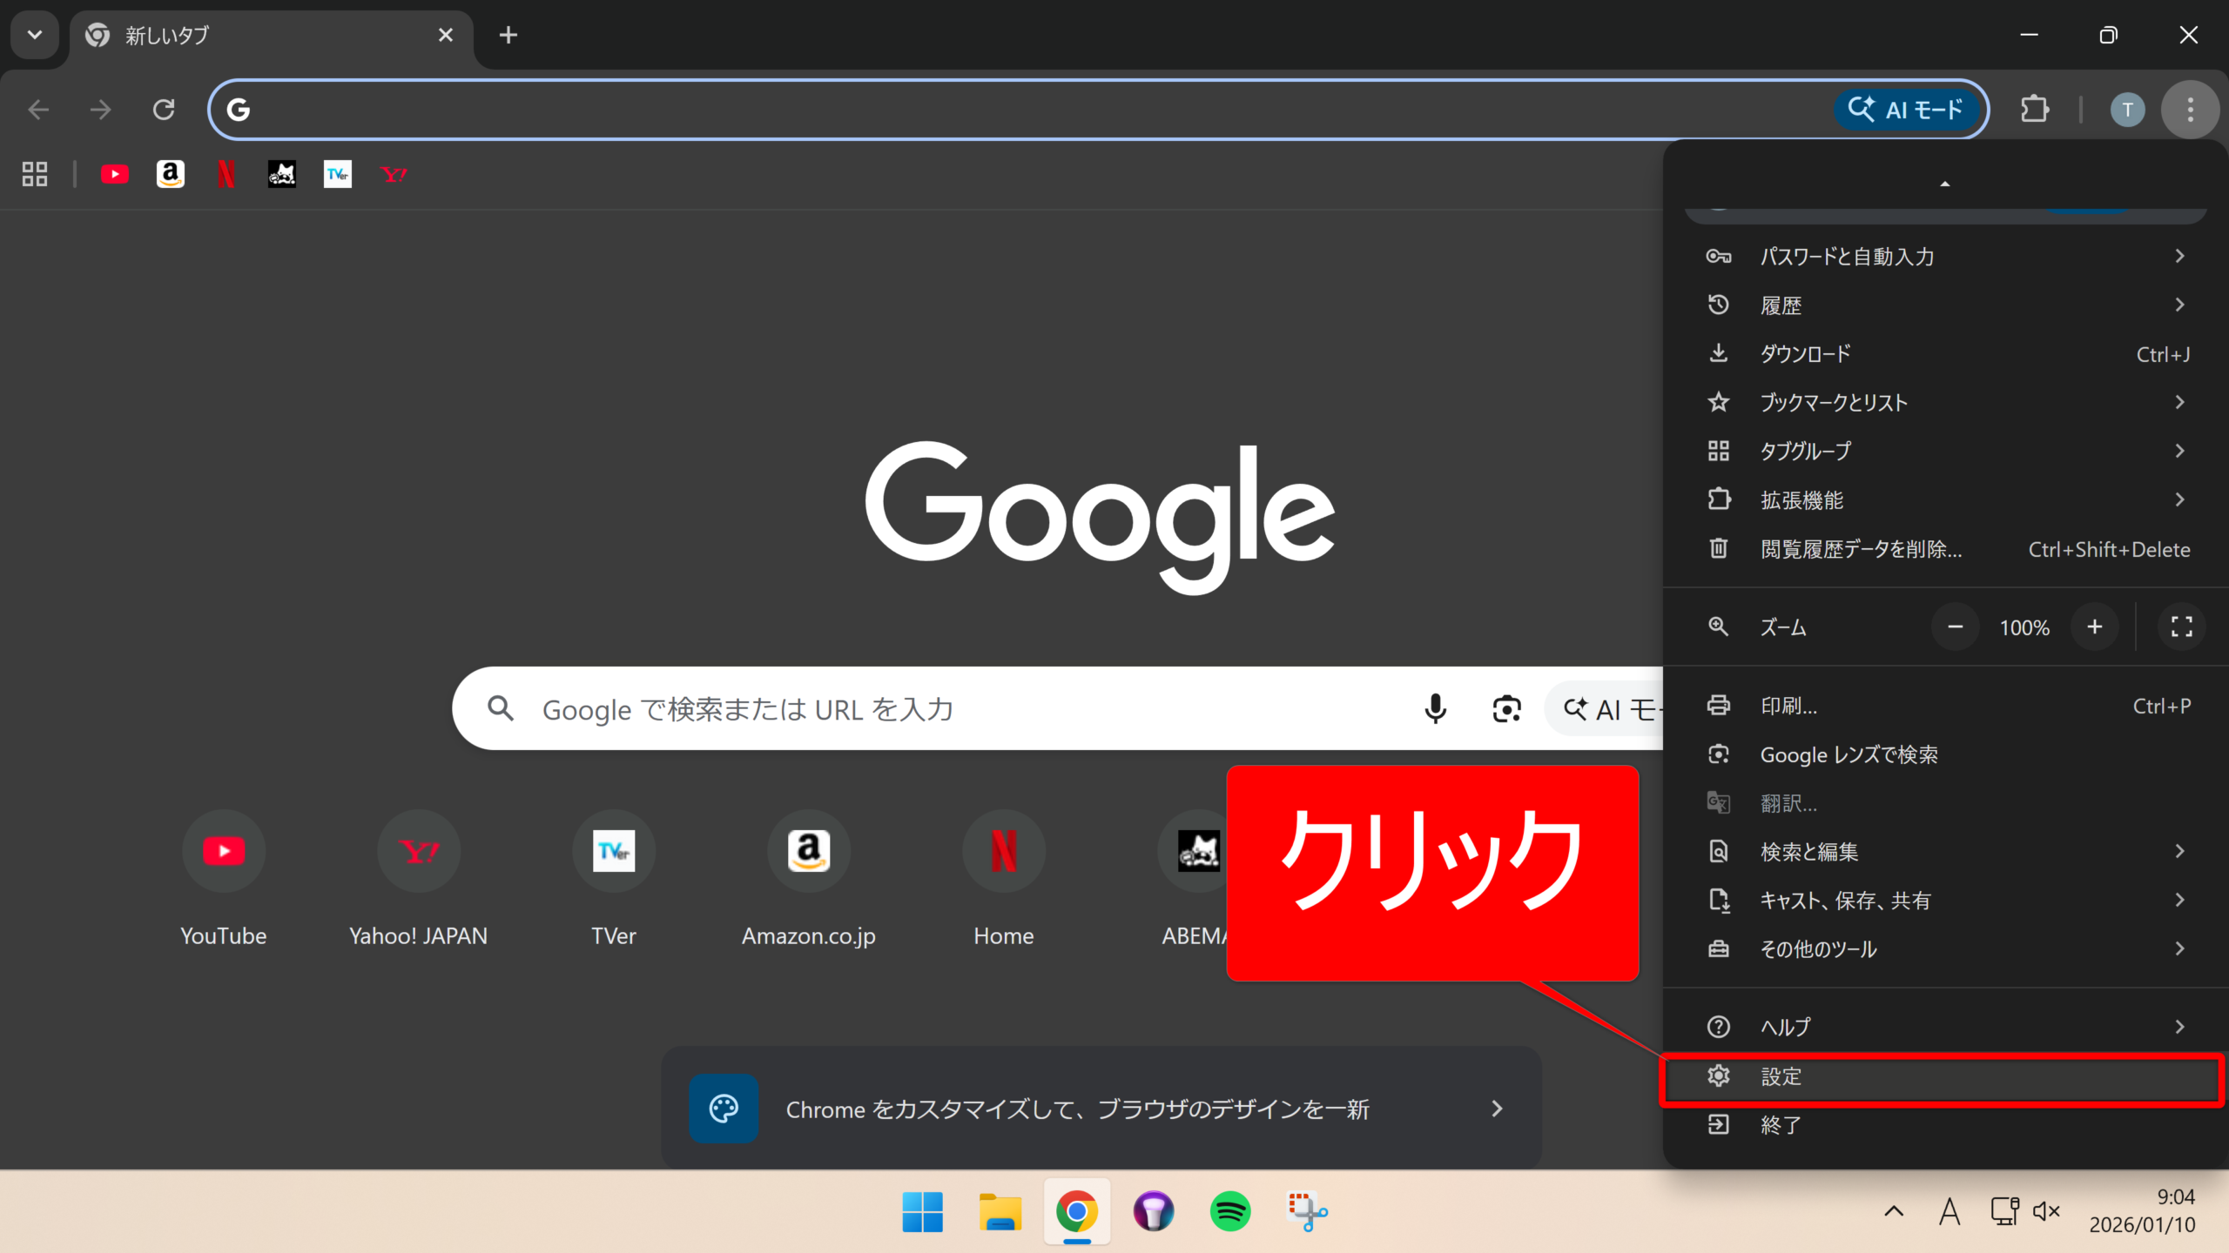Toggle fullscreen mode from zoom row
The height and width of the screenshot is (1253, 2229).
[2181, 626]
